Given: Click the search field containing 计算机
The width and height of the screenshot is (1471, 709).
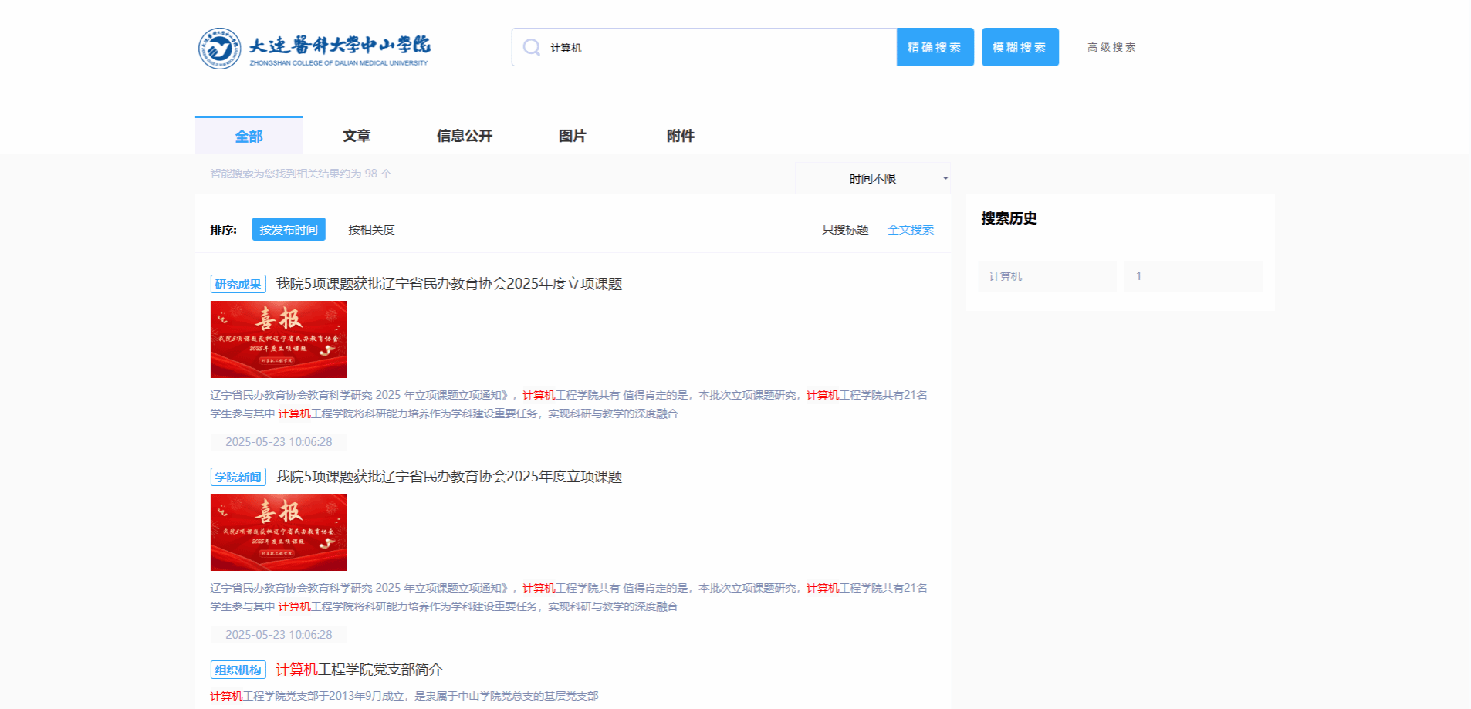Looking at the screenshot, I should click(x=718, y=48).
